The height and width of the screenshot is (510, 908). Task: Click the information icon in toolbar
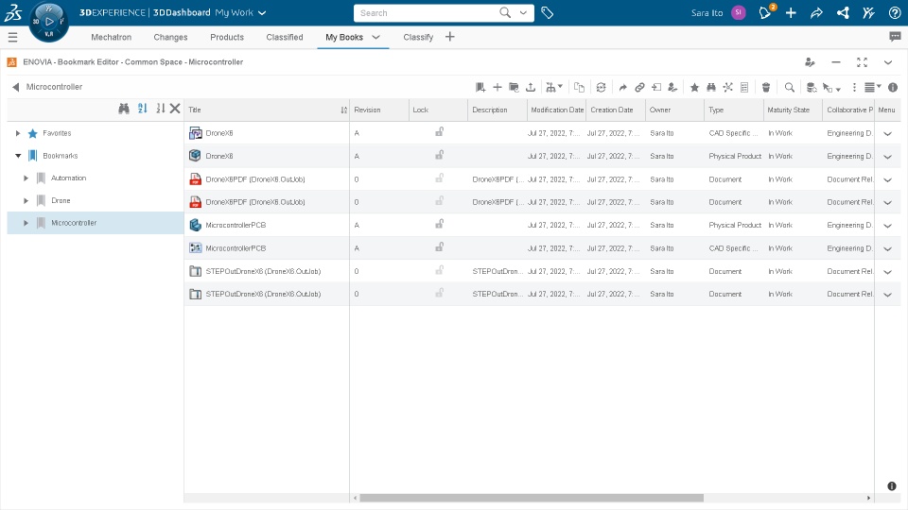tap(893, 87)
